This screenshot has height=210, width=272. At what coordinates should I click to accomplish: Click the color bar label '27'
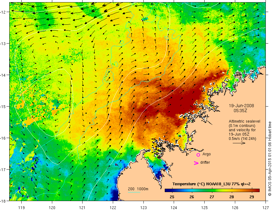[x=212, y=197]
